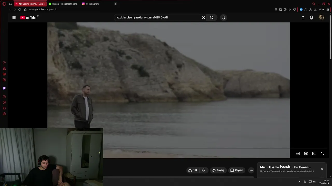332x186 pixels.
Task: Reload the YouTube page
Action: (x=19, y=10)
